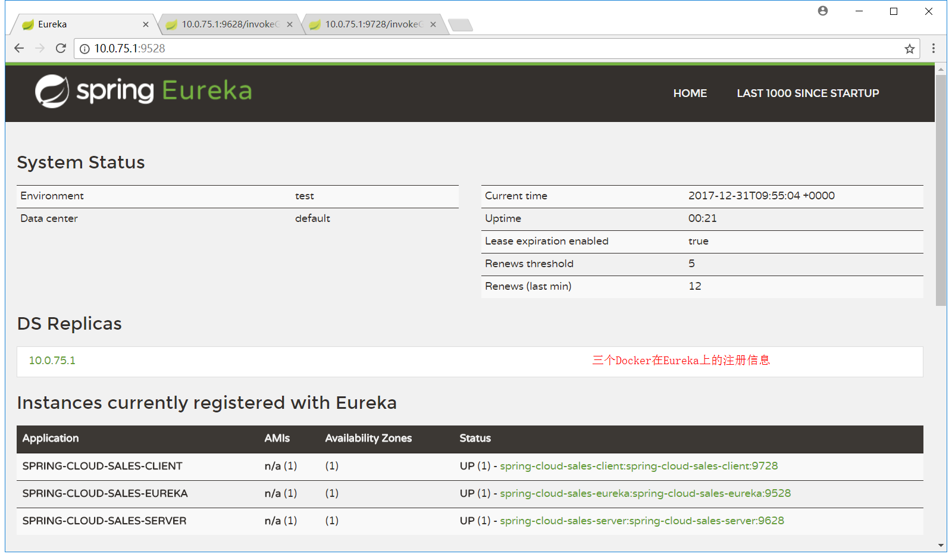Open the Chrome three-dot menu
952x557 pixels.
[933, 48]
